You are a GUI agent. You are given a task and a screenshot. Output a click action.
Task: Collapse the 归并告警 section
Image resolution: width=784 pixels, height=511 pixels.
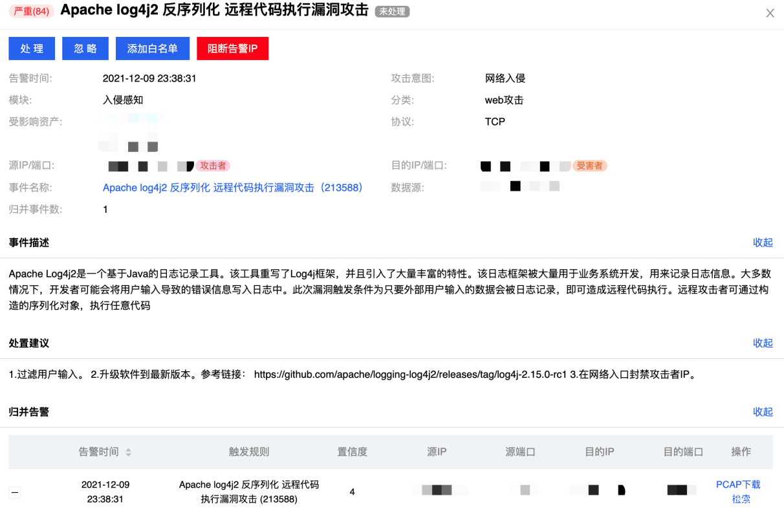[x=763, y=411]
